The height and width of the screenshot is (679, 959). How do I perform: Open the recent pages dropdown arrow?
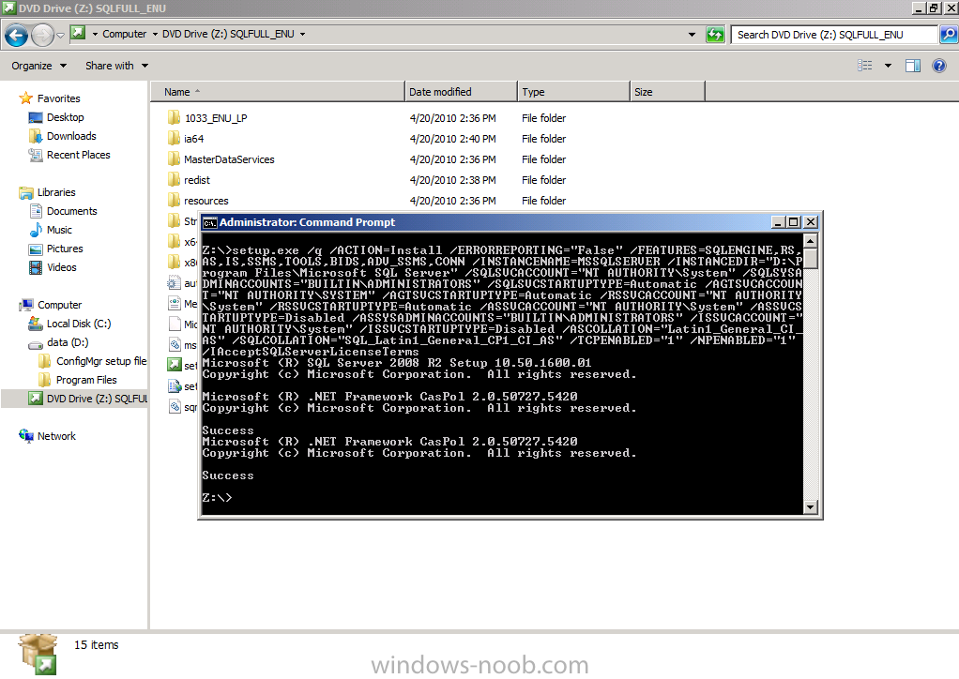pyautogui.click(x=60, y=36)
